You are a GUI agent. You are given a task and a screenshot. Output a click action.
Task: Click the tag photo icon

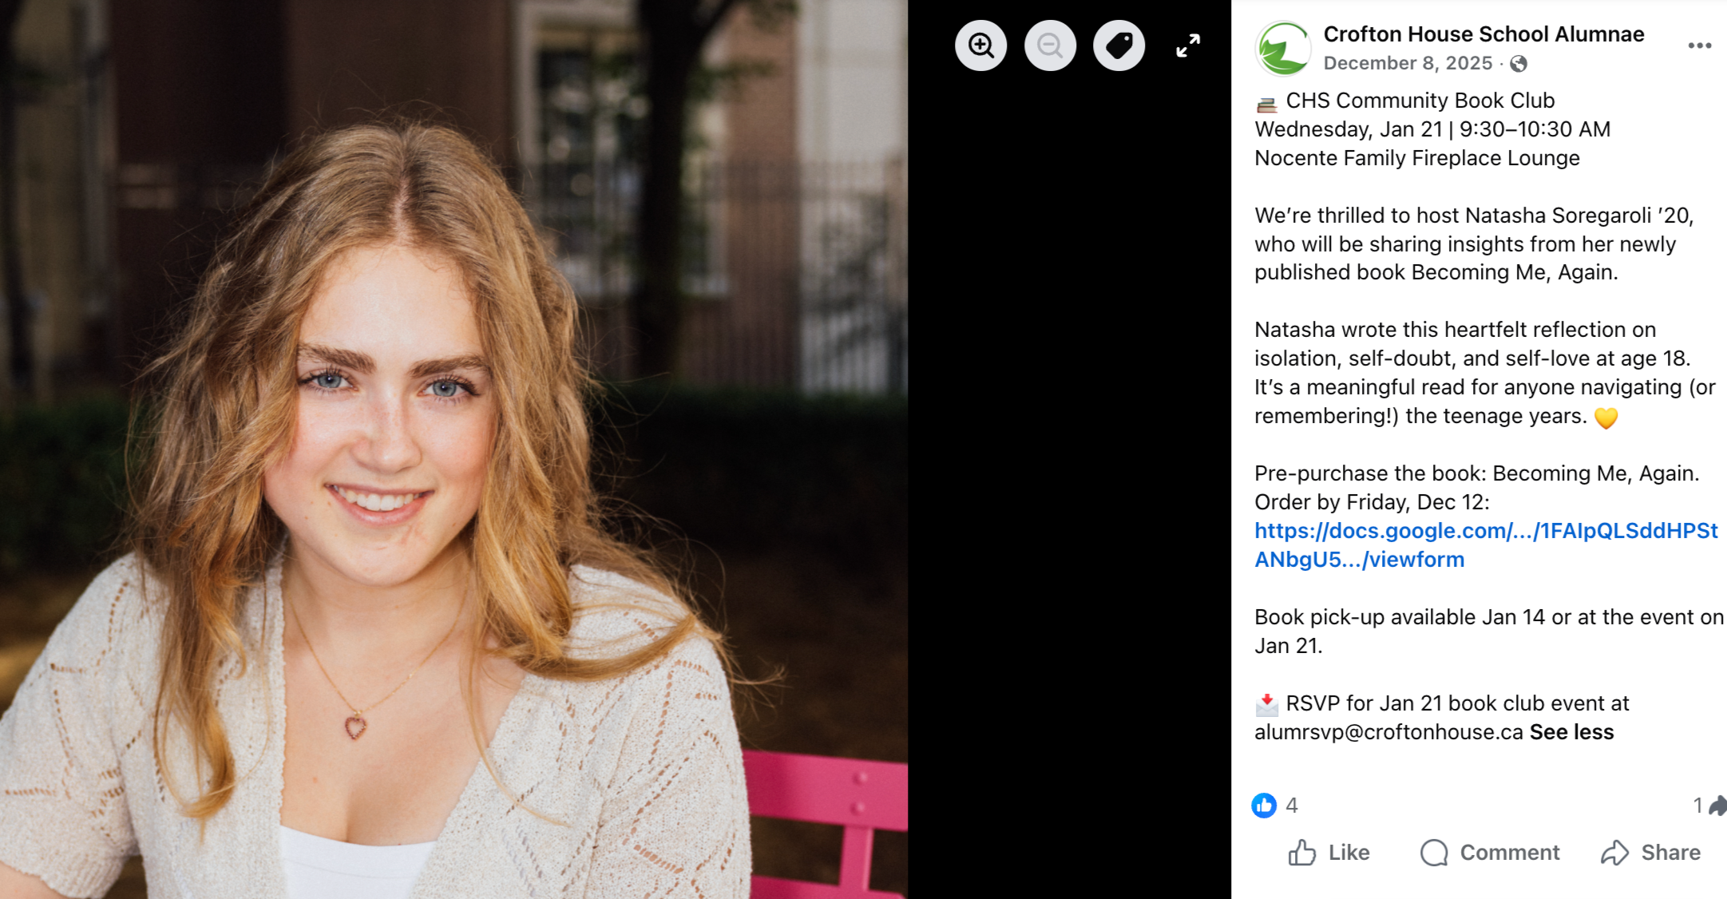(1119, 46)
